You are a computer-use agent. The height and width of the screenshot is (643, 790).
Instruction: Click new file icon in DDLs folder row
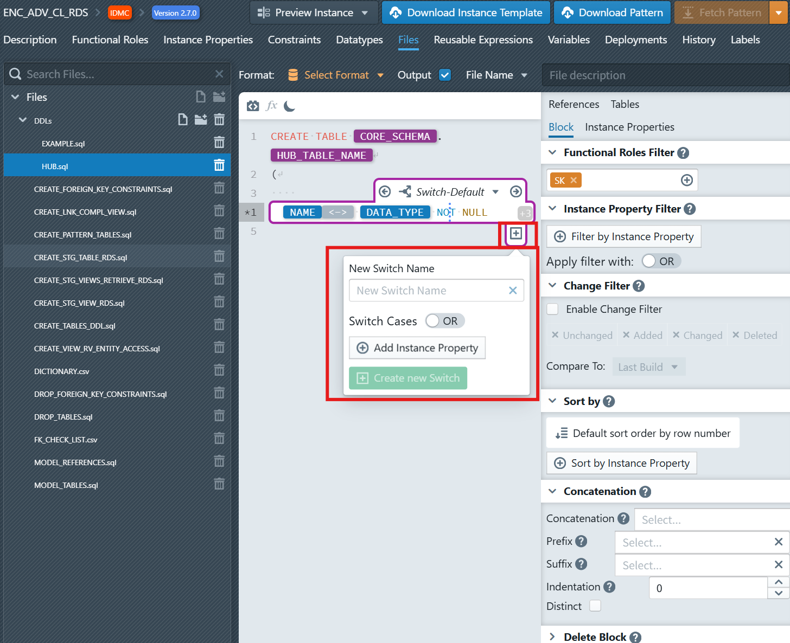tap(183, 120)
